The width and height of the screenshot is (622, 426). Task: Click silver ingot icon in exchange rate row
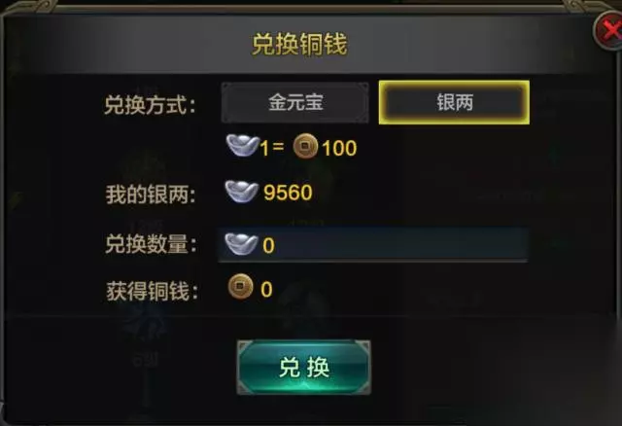242,145
